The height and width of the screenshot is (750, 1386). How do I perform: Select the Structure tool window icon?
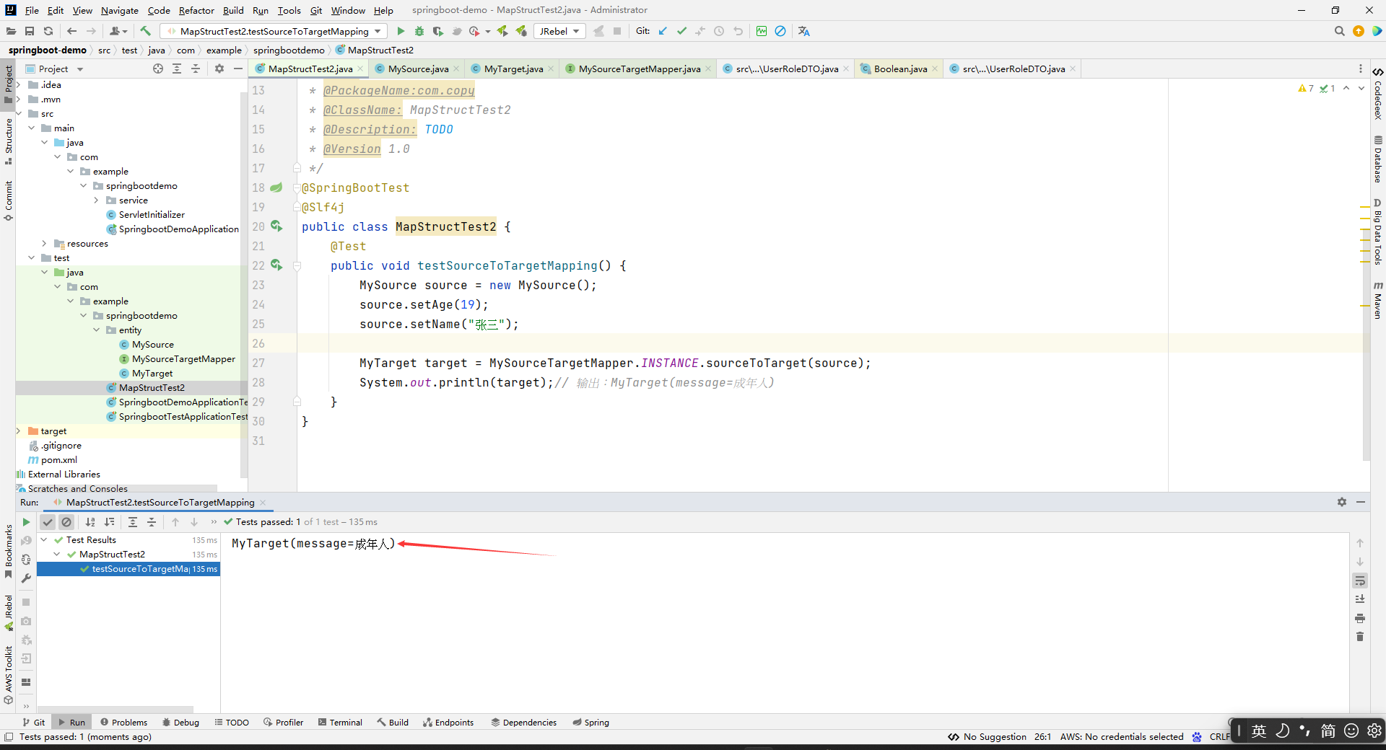8,144
